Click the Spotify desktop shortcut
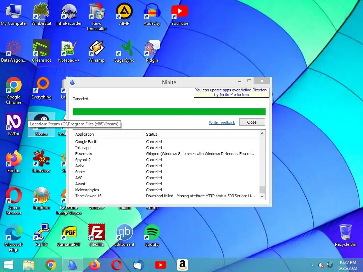 152,235
